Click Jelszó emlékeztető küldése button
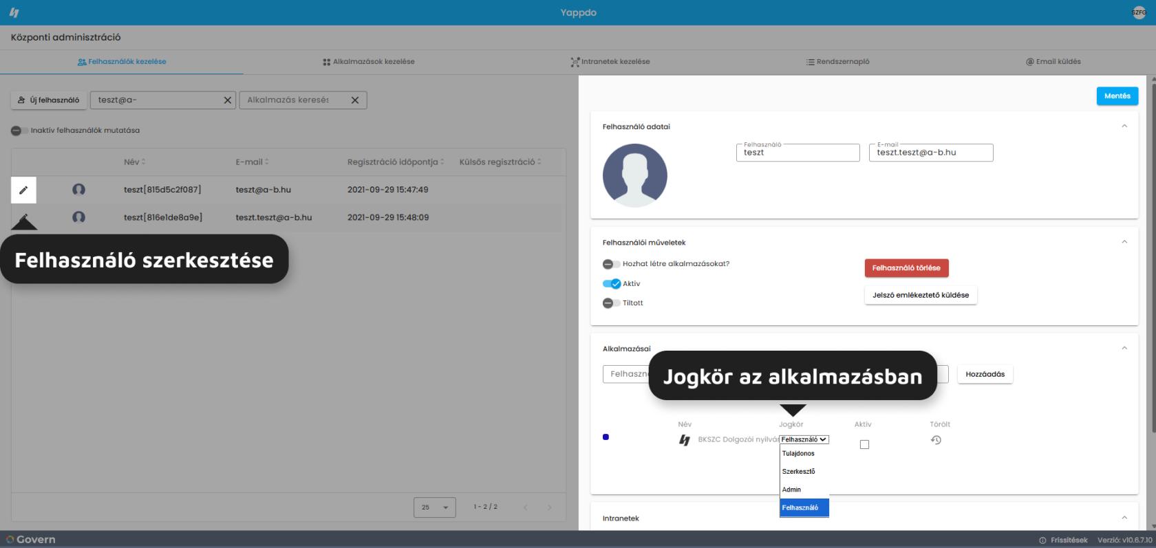The image size is (1156, 548). (x=921, y=295)
